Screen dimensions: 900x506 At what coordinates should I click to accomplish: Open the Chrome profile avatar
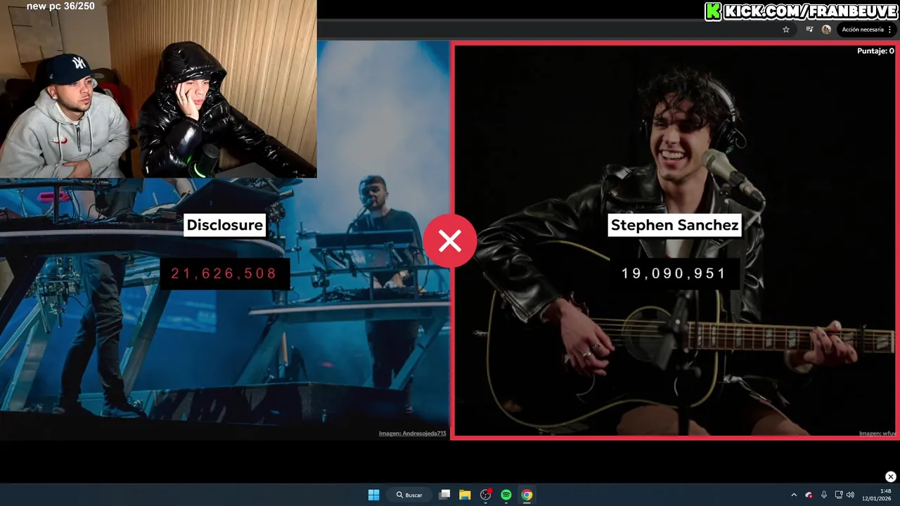click(x=826, y=30)
